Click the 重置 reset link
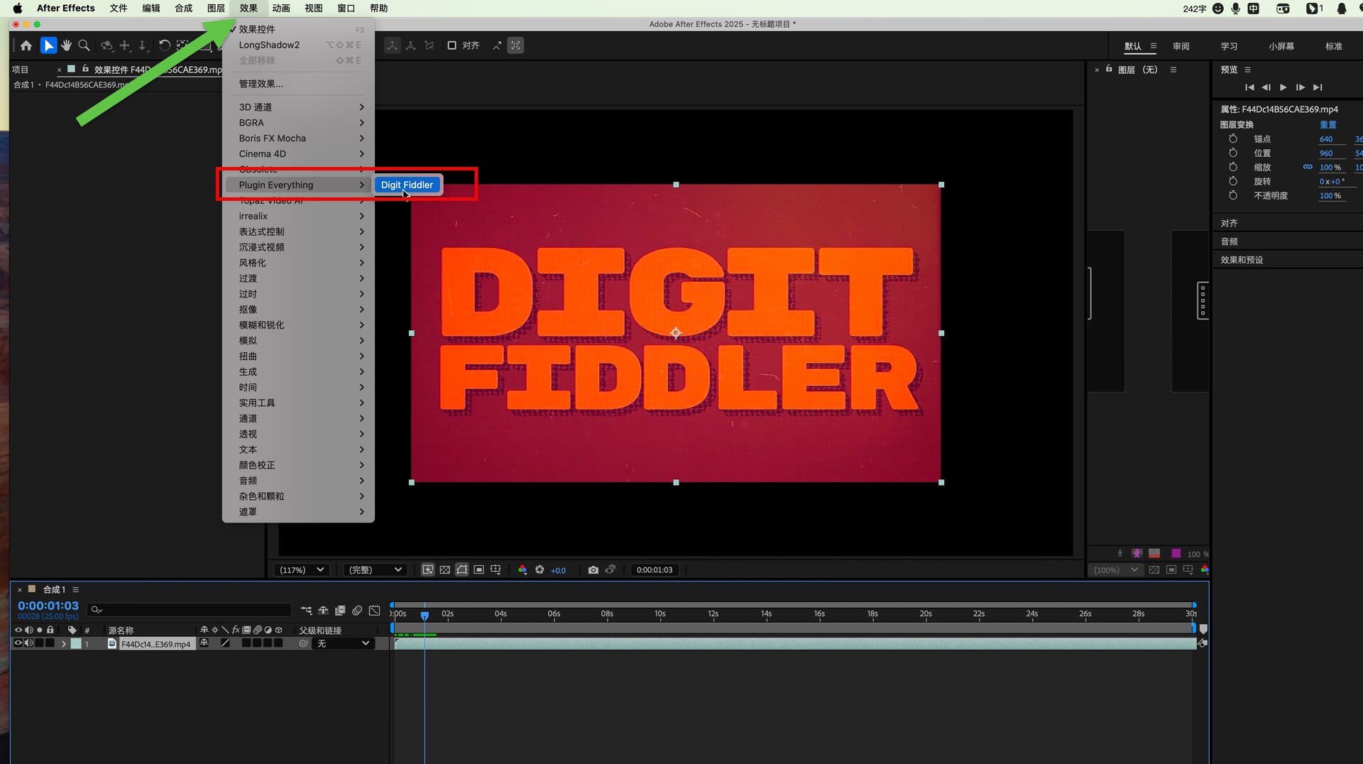1363x764 pixels. coord(1328,125)
